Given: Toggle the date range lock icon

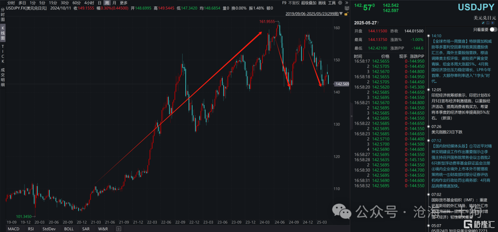Looking at the screenshot, I should pos(346,14).
